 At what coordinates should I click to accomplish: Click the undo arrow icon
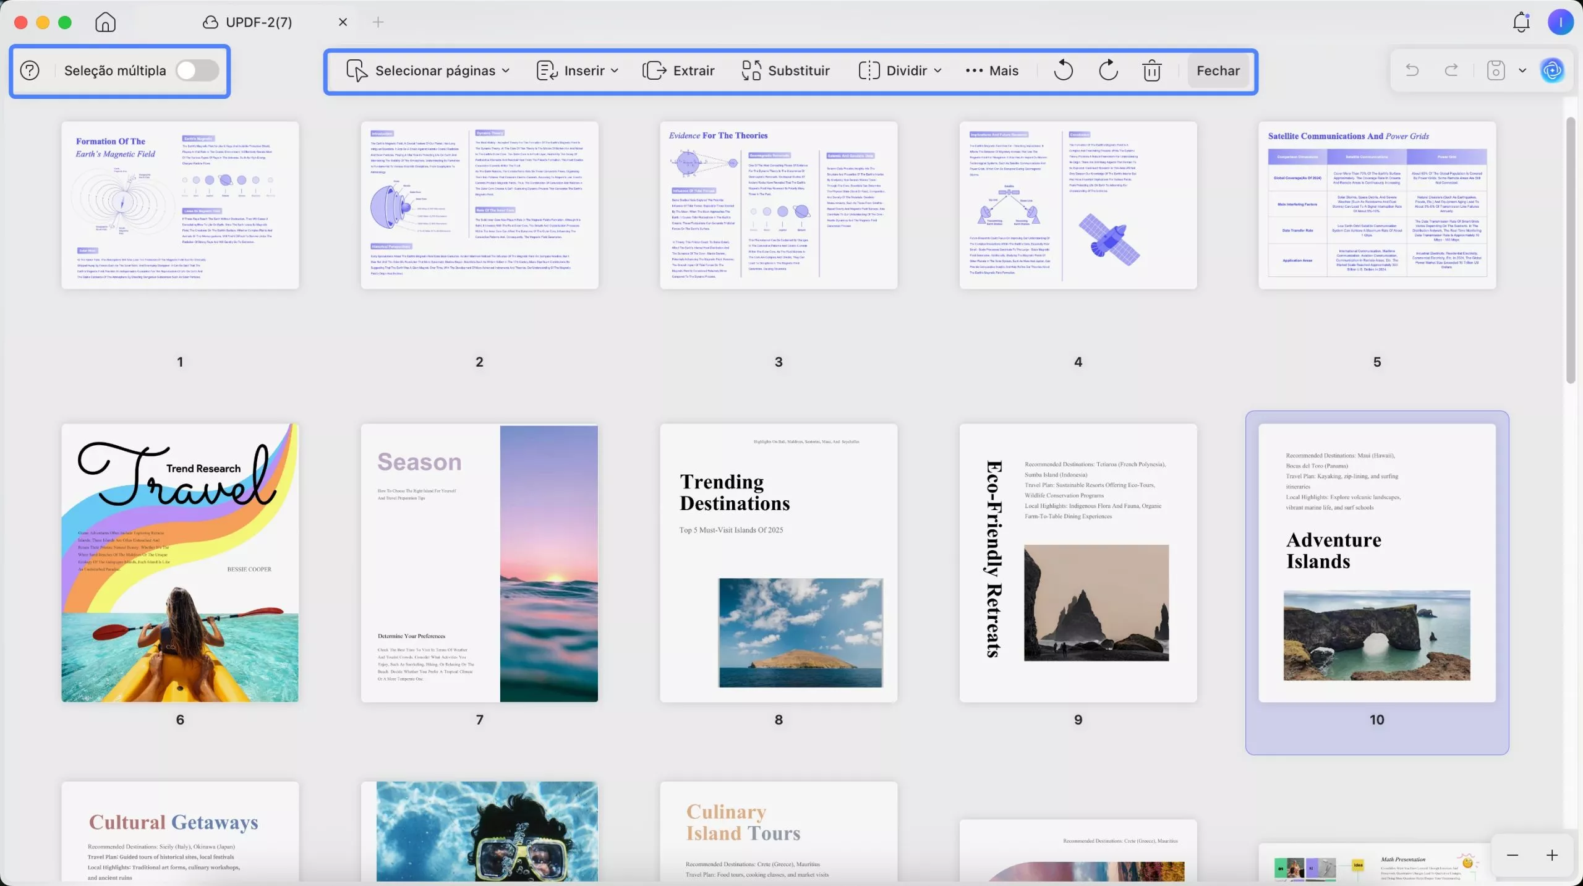[x=1412, y=70]
